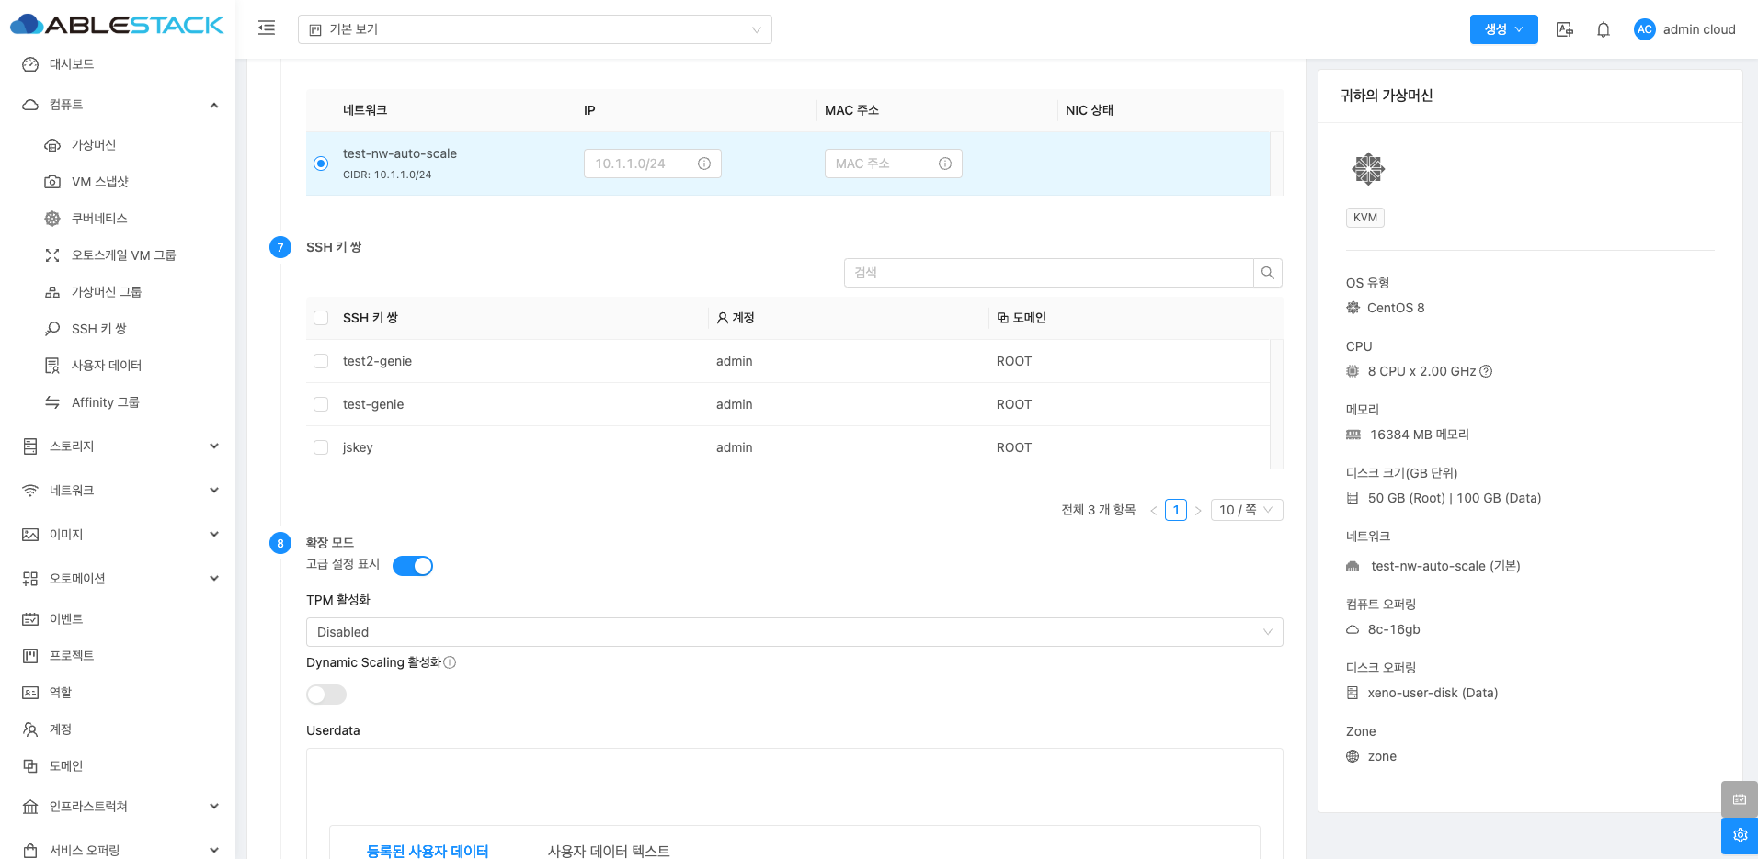This screenshot has height=859, width=1758.
Task: Click the blue 생성 button
Action: click(x=1502, y=29)
